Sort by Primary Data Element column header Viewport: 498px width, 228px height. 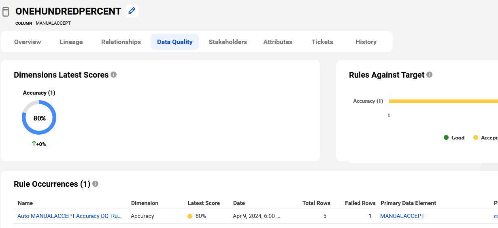coord(409,203)
